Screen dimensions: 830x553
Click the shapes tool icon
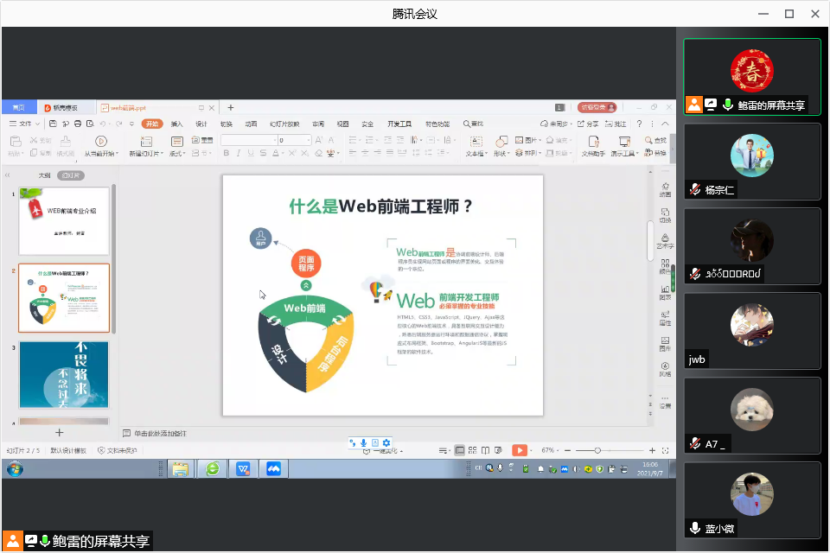tap(501, 142)
